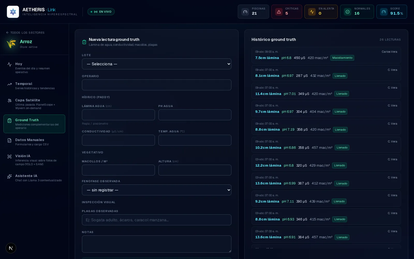The height and width of the screenshot is (259, 414).
Task: Click the En Alerta 0 stat card
Action: coord(321,12)
